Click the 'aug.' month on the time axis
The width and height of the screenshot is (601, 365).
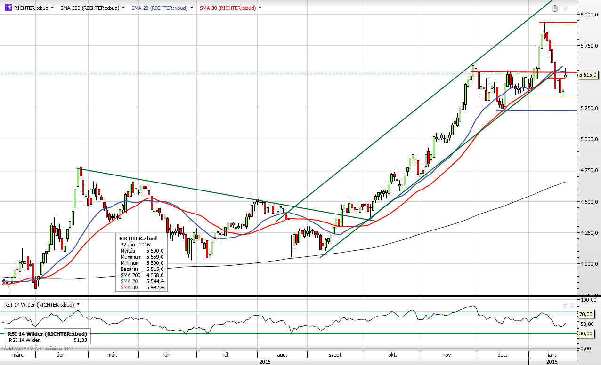(282, 355)
